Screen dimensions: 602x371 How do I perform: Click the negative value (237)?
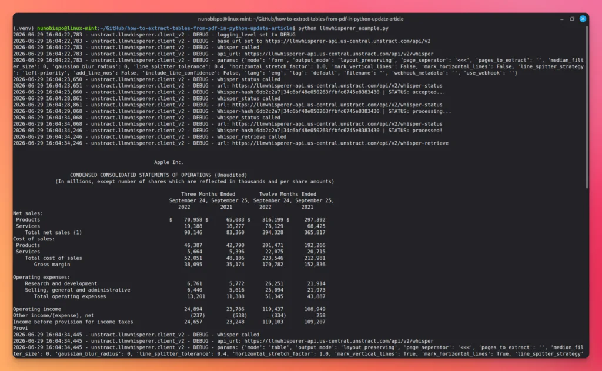[198, 316]
